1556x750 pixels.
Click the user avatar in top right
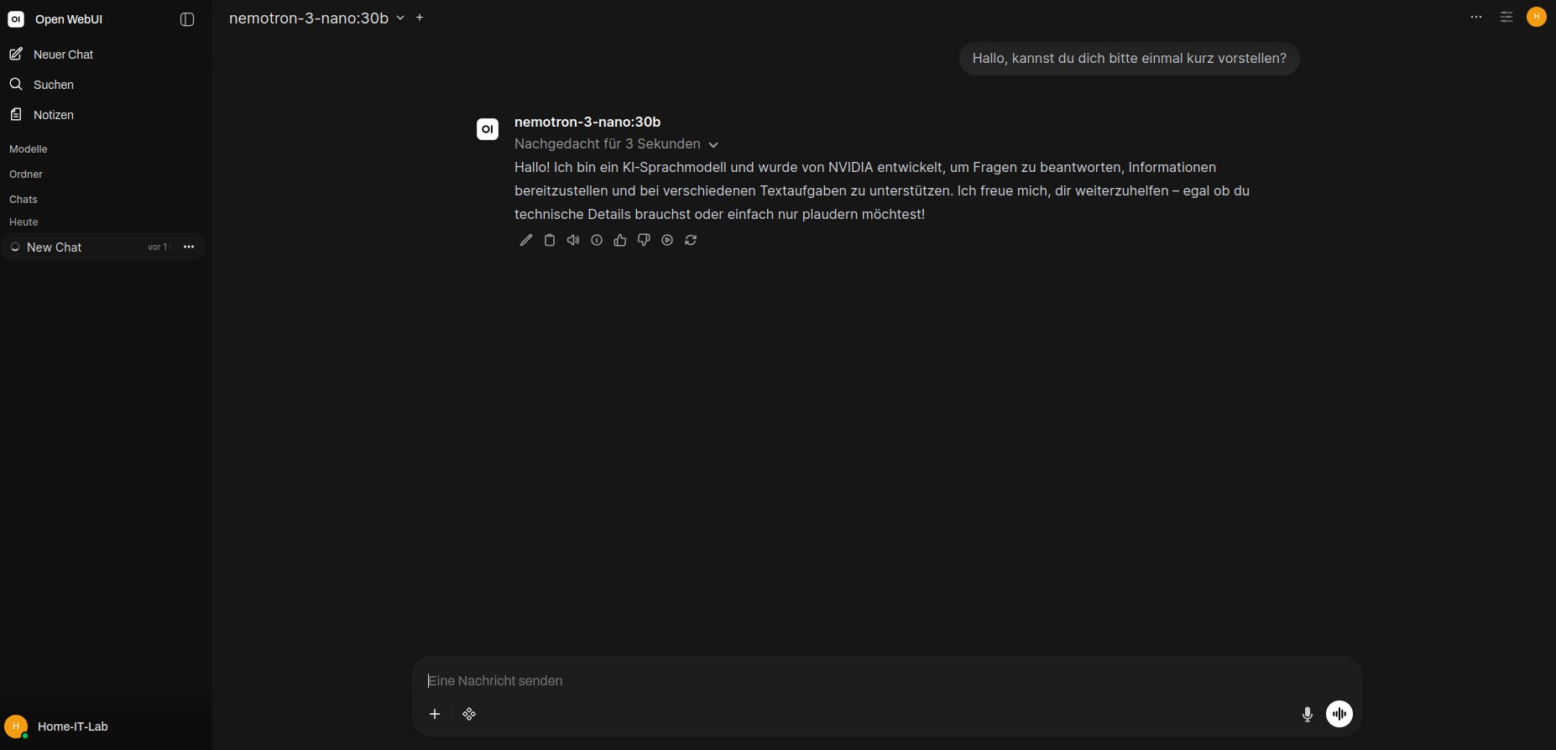[x=1537, y=17]
